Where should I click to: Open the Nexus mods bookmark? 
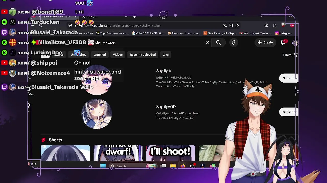pyautogui.click(x=184, y=33)
